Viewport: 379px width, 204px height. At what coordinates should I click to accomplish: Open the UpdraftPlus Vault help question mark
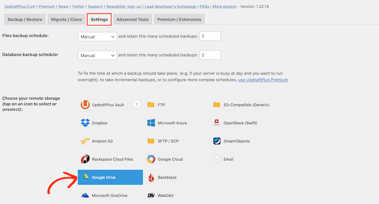(137, 105)
